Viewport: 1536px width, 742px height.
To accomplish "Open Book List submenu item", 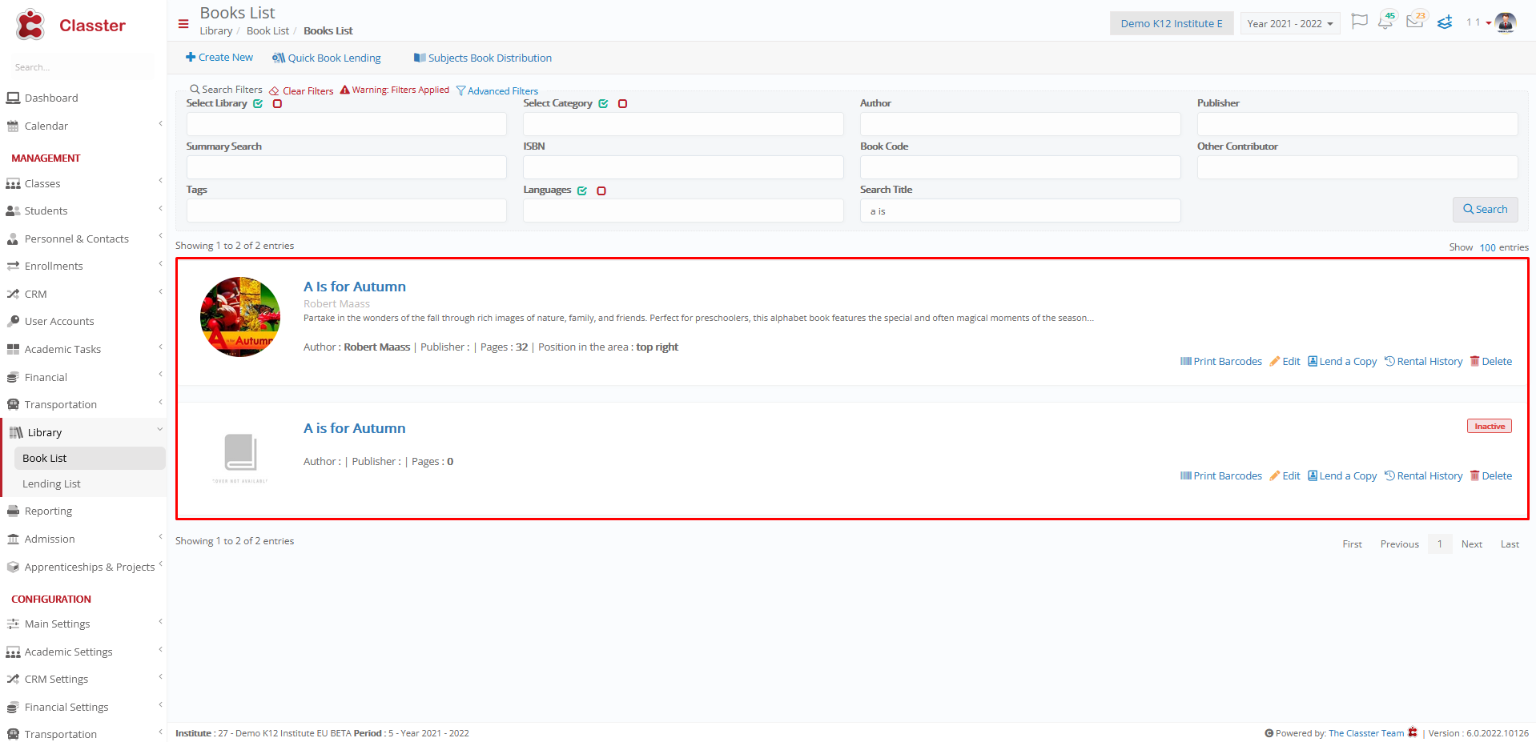I will tap(90, 458).
